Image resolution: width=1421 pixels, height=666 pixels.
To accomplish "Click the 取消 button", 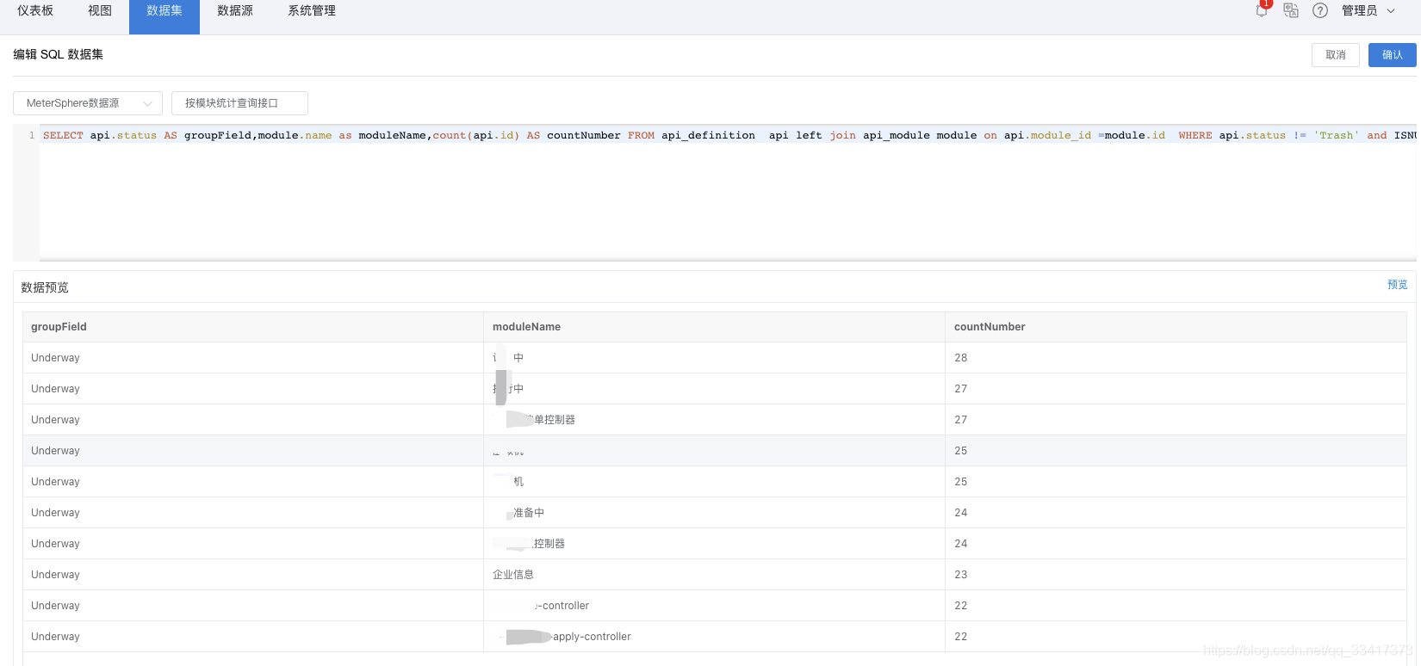I will pyautogui.click(x=1336, y=55).
